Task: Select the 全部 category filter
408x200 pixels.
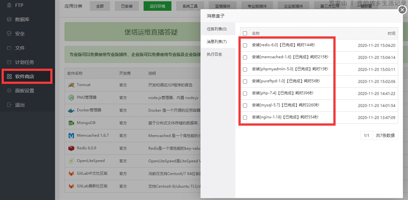Action: [x=100, y=6]
